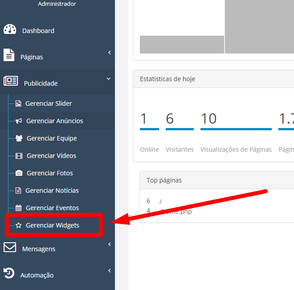Go to Gerenciar Eventos

tap(52, 208)
